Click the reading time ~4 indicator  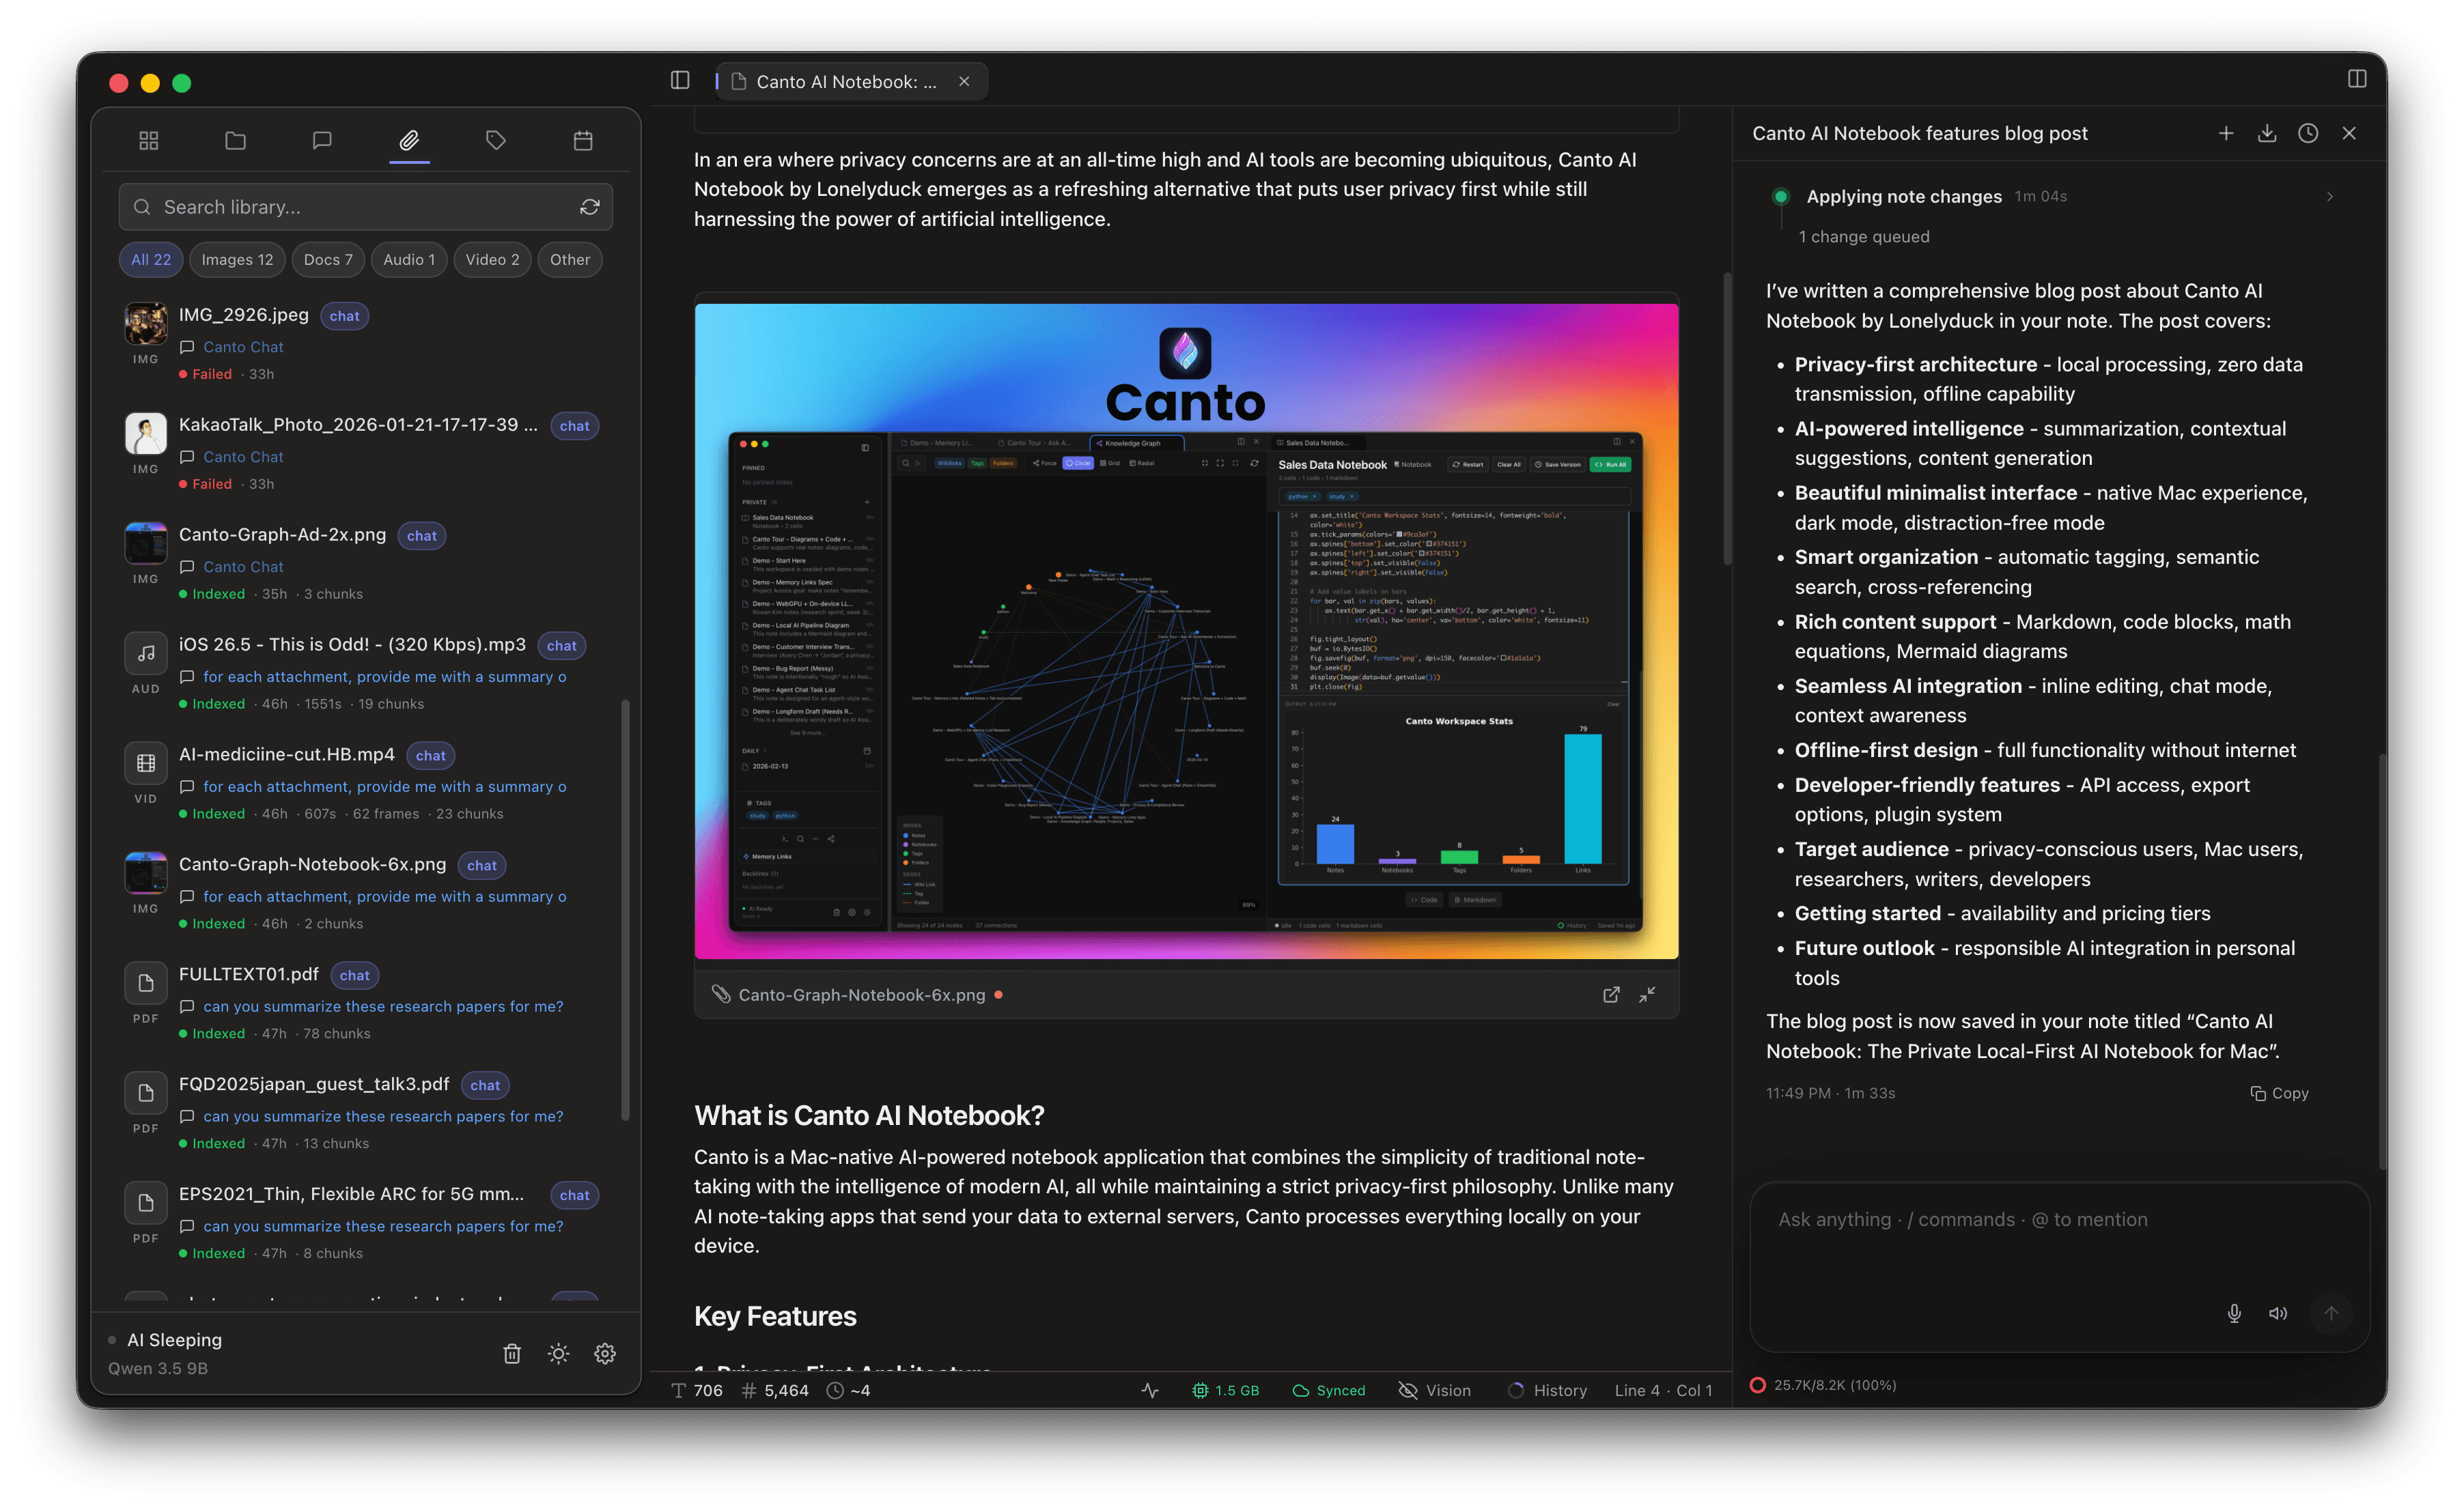point(849,1391)
